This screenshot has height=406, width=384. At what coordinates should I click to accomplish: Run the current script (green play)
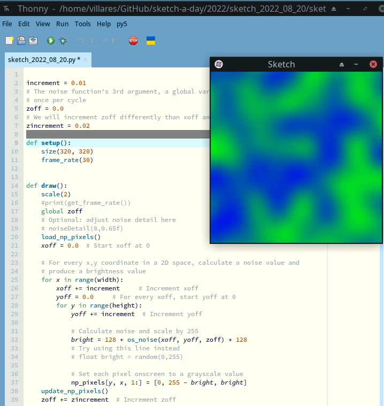tap(51, 41)
